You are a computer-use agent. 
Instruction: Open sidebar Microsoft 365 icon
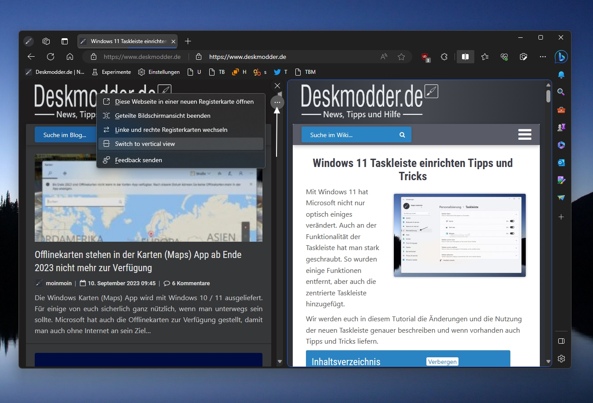pos(561,145)
